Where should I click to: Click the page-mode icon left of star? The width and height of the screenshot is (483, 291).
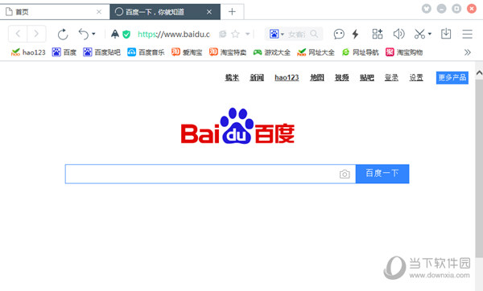click(222, 34)
